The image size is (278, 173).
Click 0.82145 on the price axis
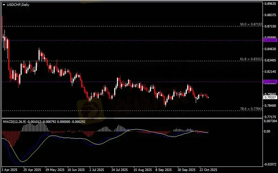270,72
